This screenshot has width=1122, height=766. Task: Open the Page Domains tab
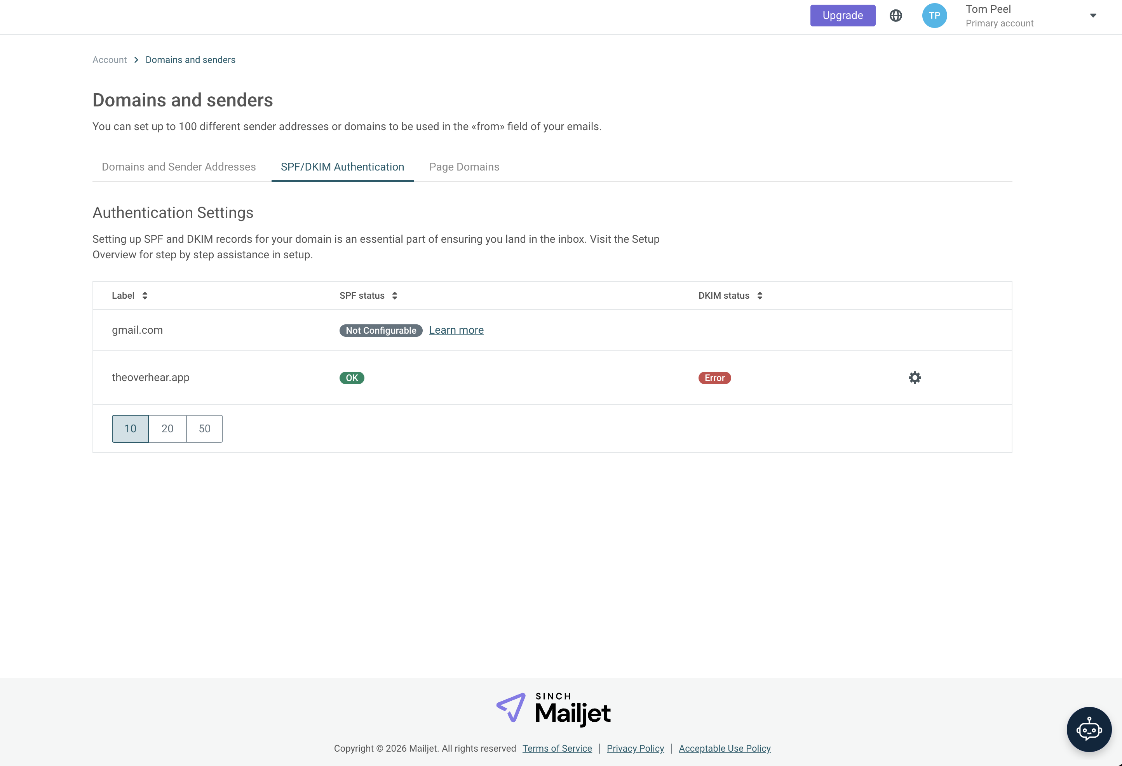point(464,167)
